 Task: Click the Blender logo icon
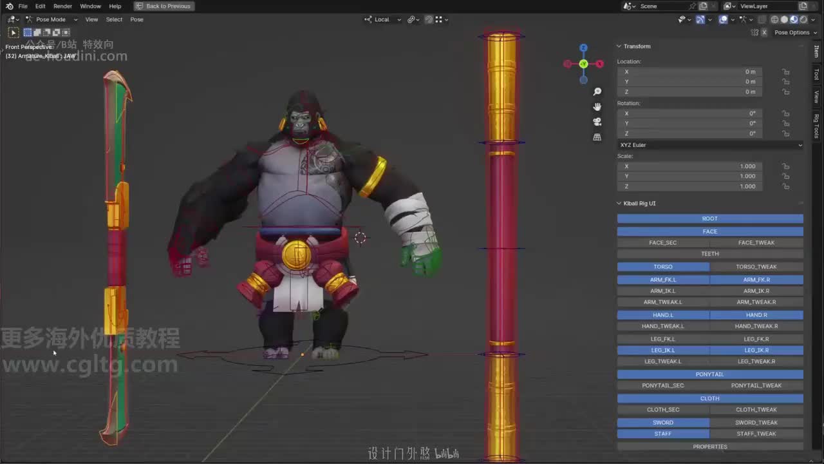[x=9, y=6]
